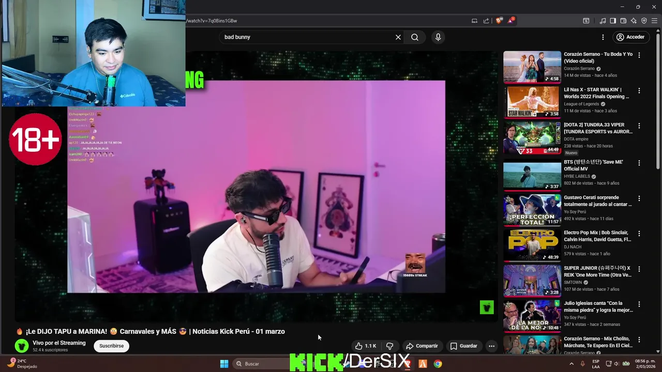Toggle the Brave sidebar panel icon
The image size is (662, 372).
tap(613, 21)
